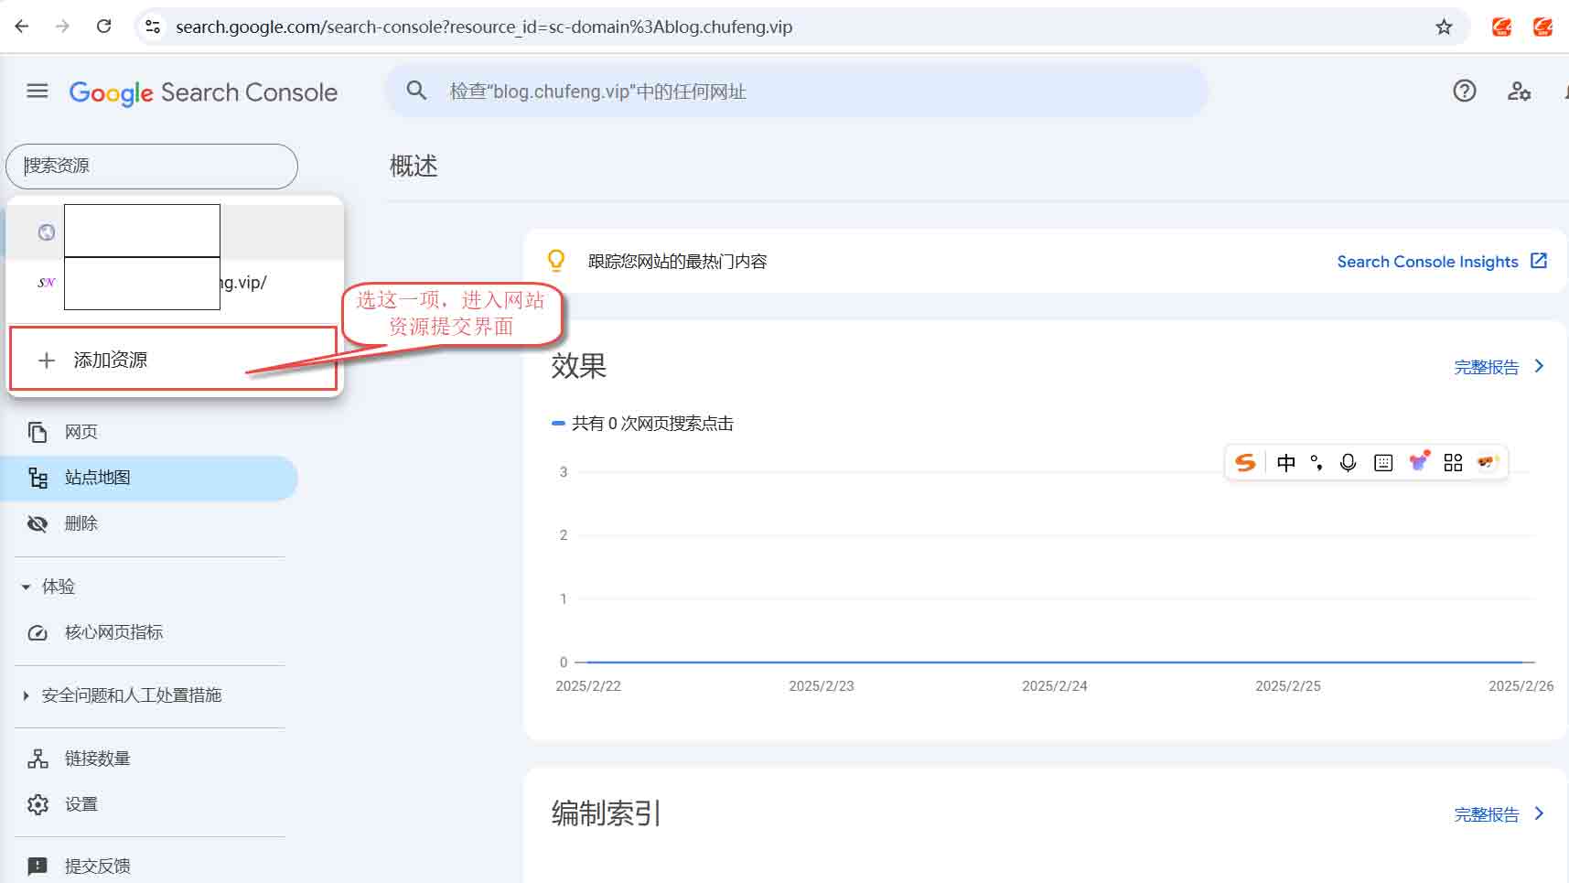
Task: Open users and permissions settings icon
Action: (x=1519, y=91)
